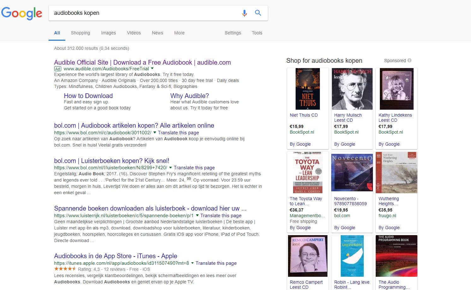Switch to the News tab

tap(157, 33)
